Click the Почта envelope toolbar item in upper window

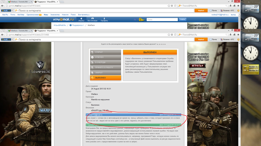(213, 11)
